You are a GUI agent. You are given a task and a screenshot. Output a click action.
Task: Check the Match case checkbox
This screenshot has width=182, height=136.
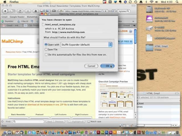(x=89, y=122)
